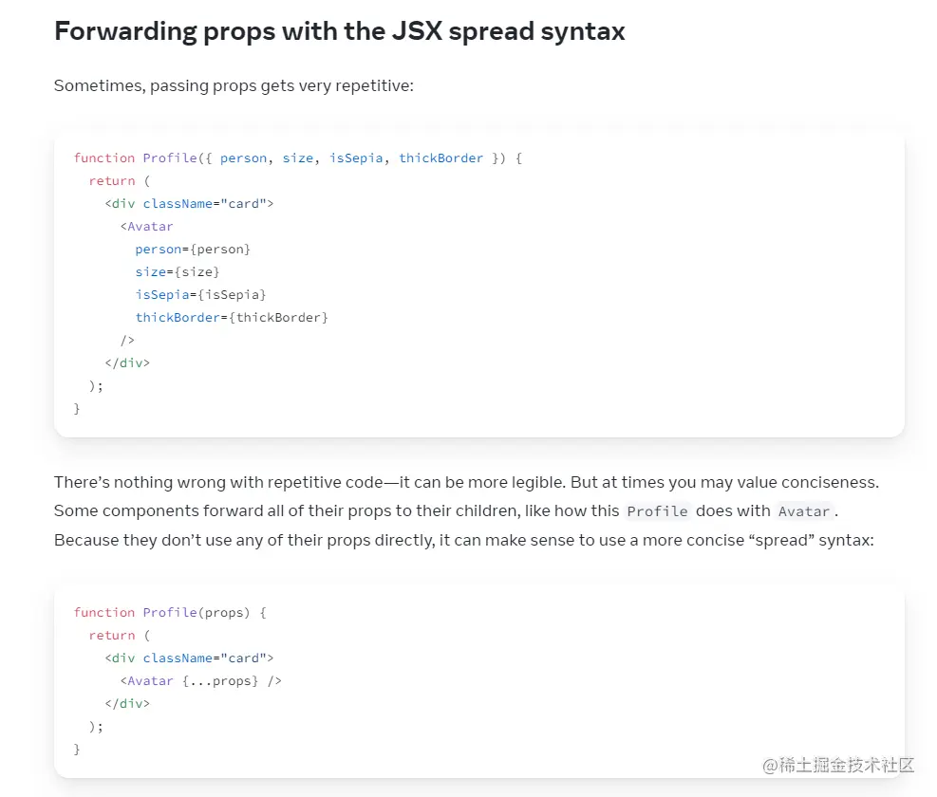Click the standalone /> closing line
Image resolution: width=937 pixels, height=797 pixels.
point(127,341)
